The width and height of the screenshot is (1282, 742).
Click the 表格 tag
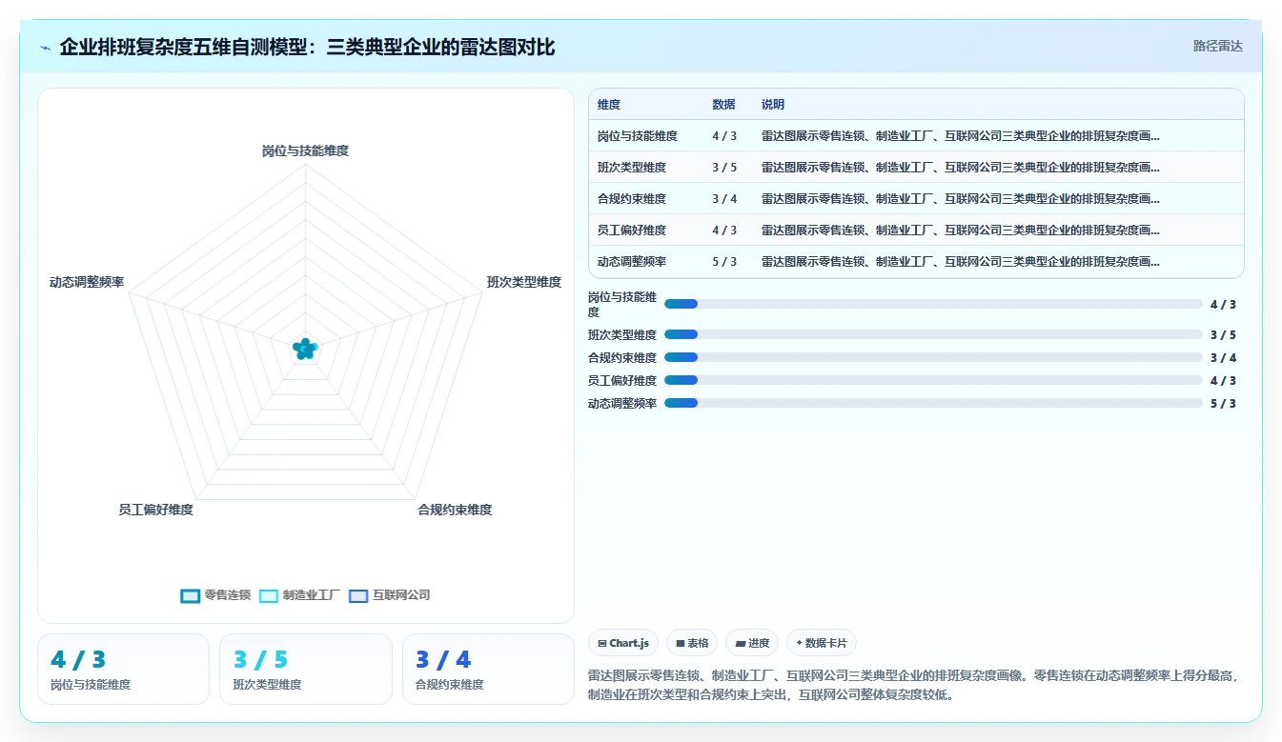tap(692, 643)
